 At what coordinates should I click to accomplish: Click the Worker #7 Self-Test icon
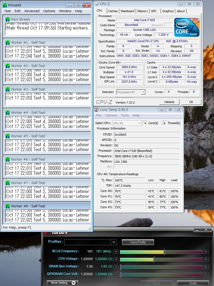click(x=8, y=183)
